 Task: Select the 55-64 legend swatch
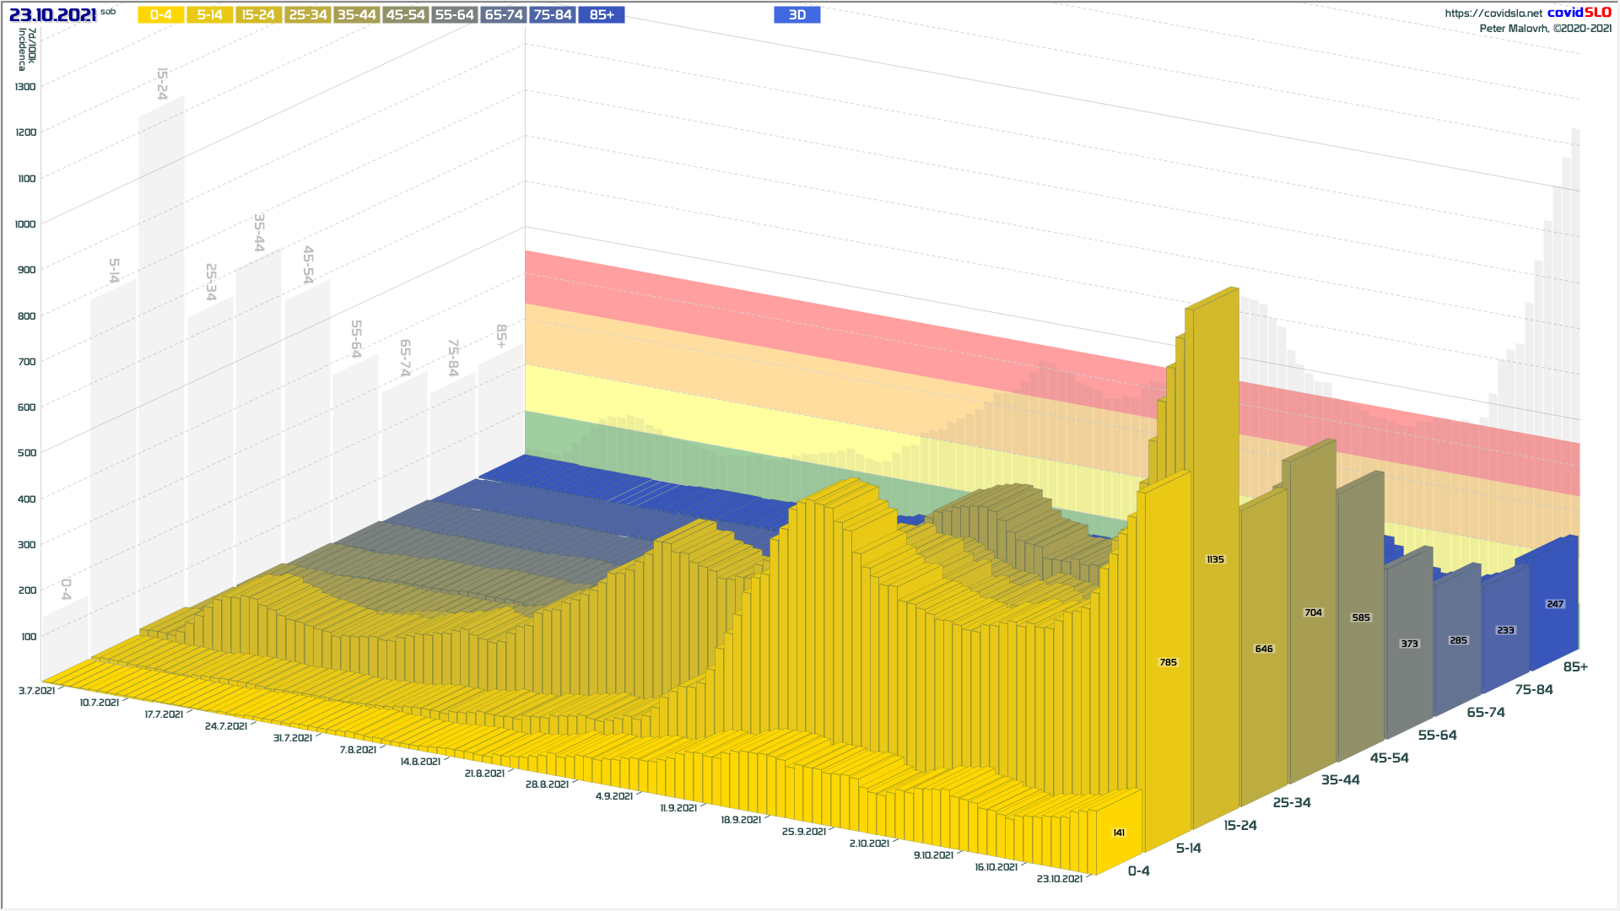pos(454,15)
